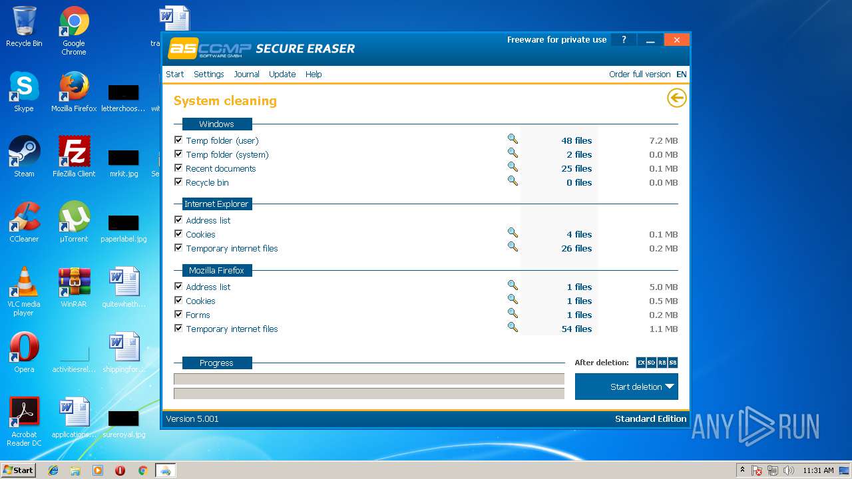
Task: Uncheck Recycle bin checkbox
Action: point(178,182)
